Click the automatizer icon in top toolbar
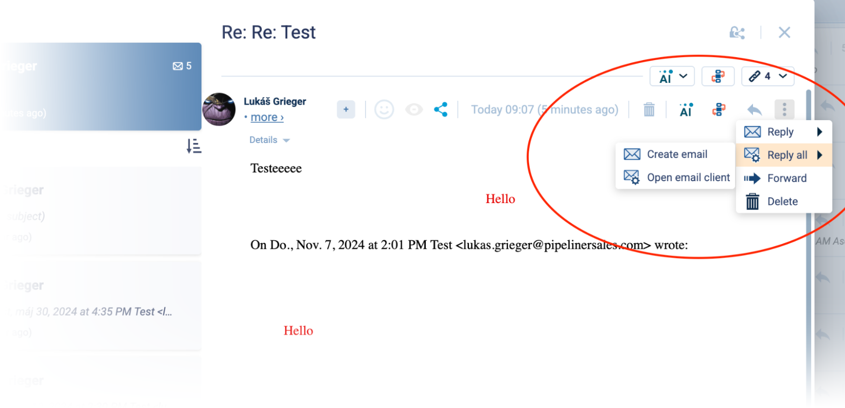Screen dimensions: 845x408 (x=718, y=76)
